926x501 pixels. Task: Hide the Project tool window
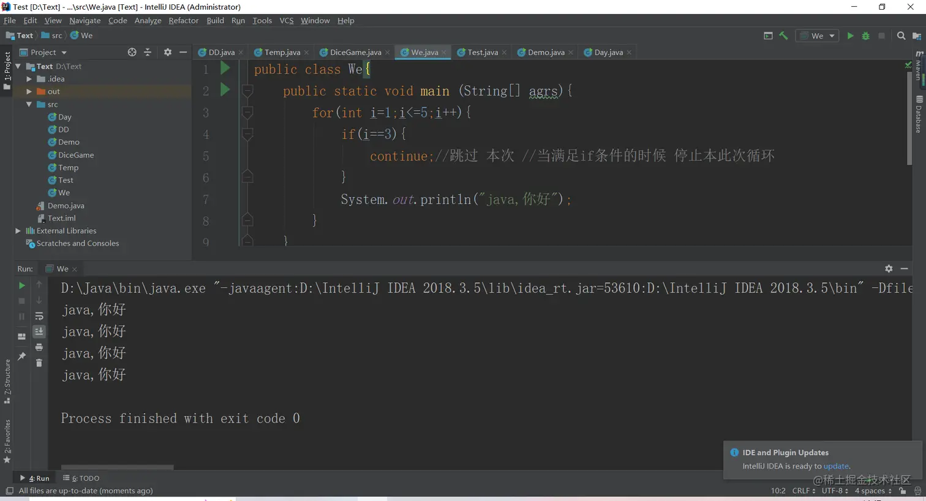coord(183,53)
